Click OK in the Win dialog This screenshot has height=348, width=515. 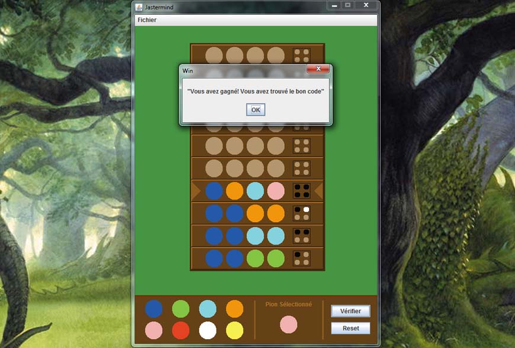tap(256, 110)
